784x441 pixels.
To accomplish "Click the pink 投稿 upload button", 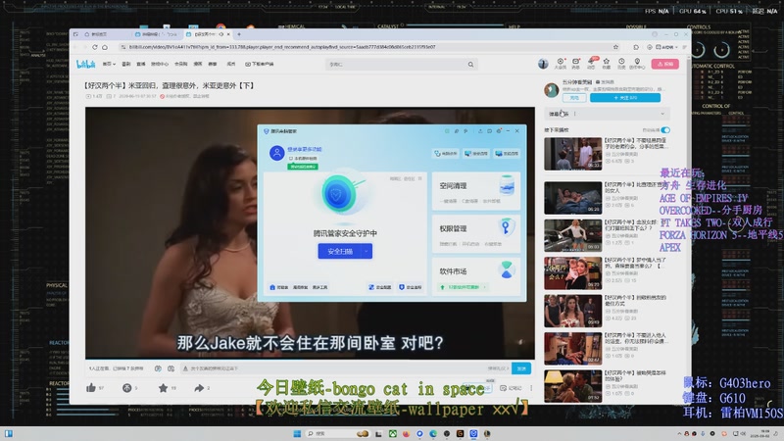I will click(665, 64).
